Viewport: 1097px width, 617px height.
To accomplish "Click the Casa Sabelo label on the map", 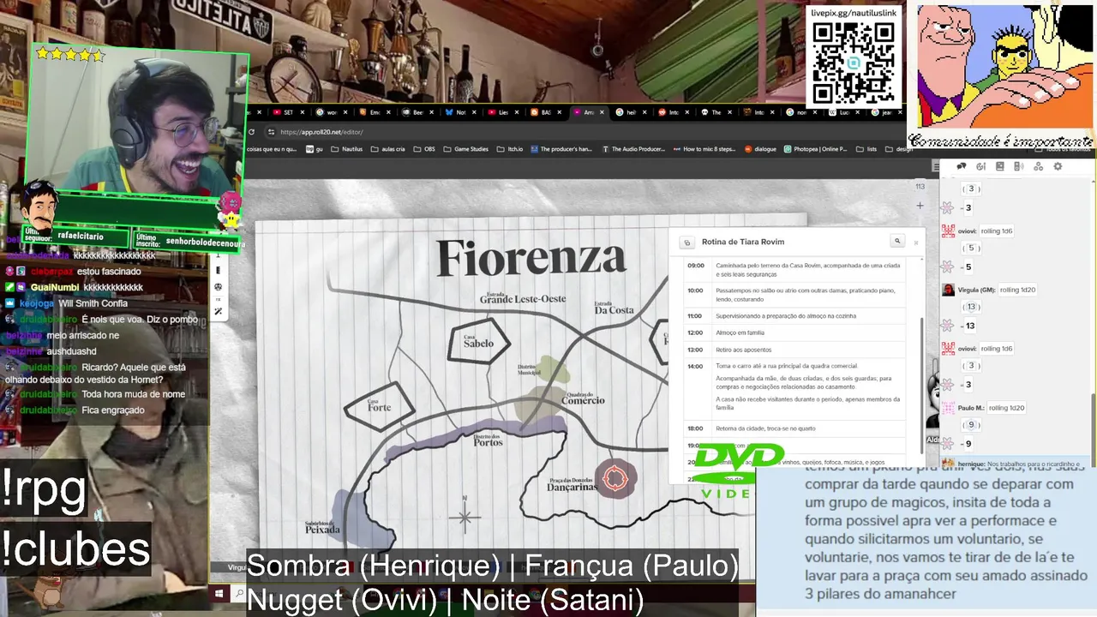I will pos(478,342).
